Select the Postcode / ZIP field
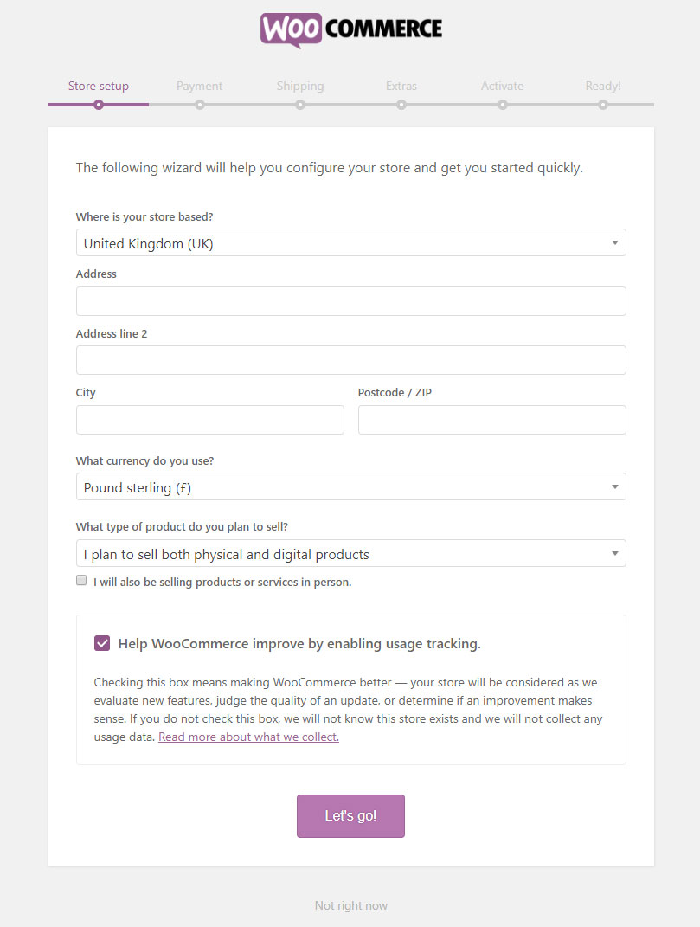This screenshot has width=700, height=927. click(491, 420)
